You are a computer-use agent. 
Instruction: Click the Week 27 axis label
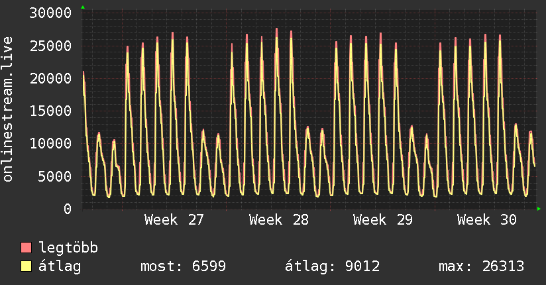[174, 220]
